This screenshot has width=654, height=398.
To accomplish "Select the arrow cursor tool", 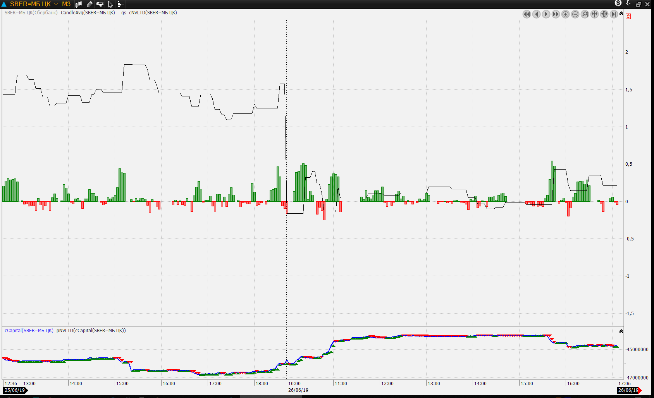I will 110,4.
